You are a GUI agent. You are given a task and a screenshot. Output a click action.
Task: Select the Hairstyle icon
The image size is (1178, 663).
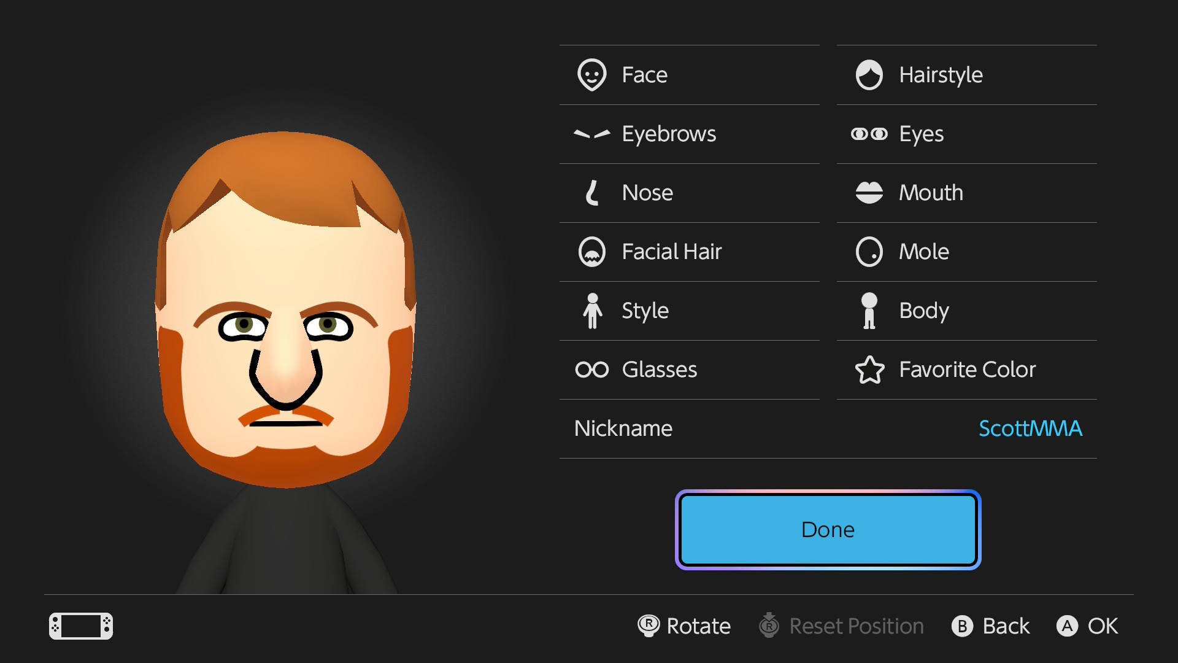869,75
